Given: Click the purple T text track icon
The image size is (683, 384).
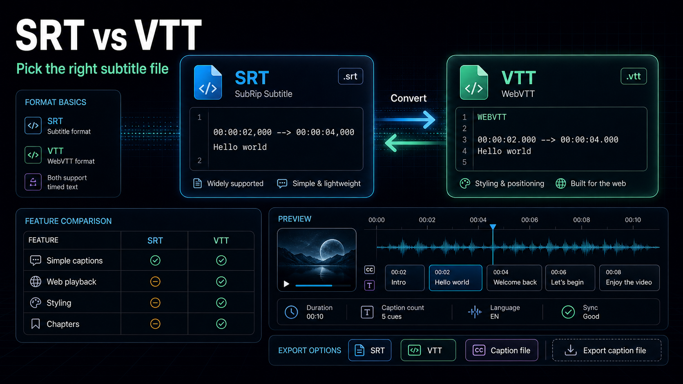Looking at the screenshot, I should coord(369,285).
